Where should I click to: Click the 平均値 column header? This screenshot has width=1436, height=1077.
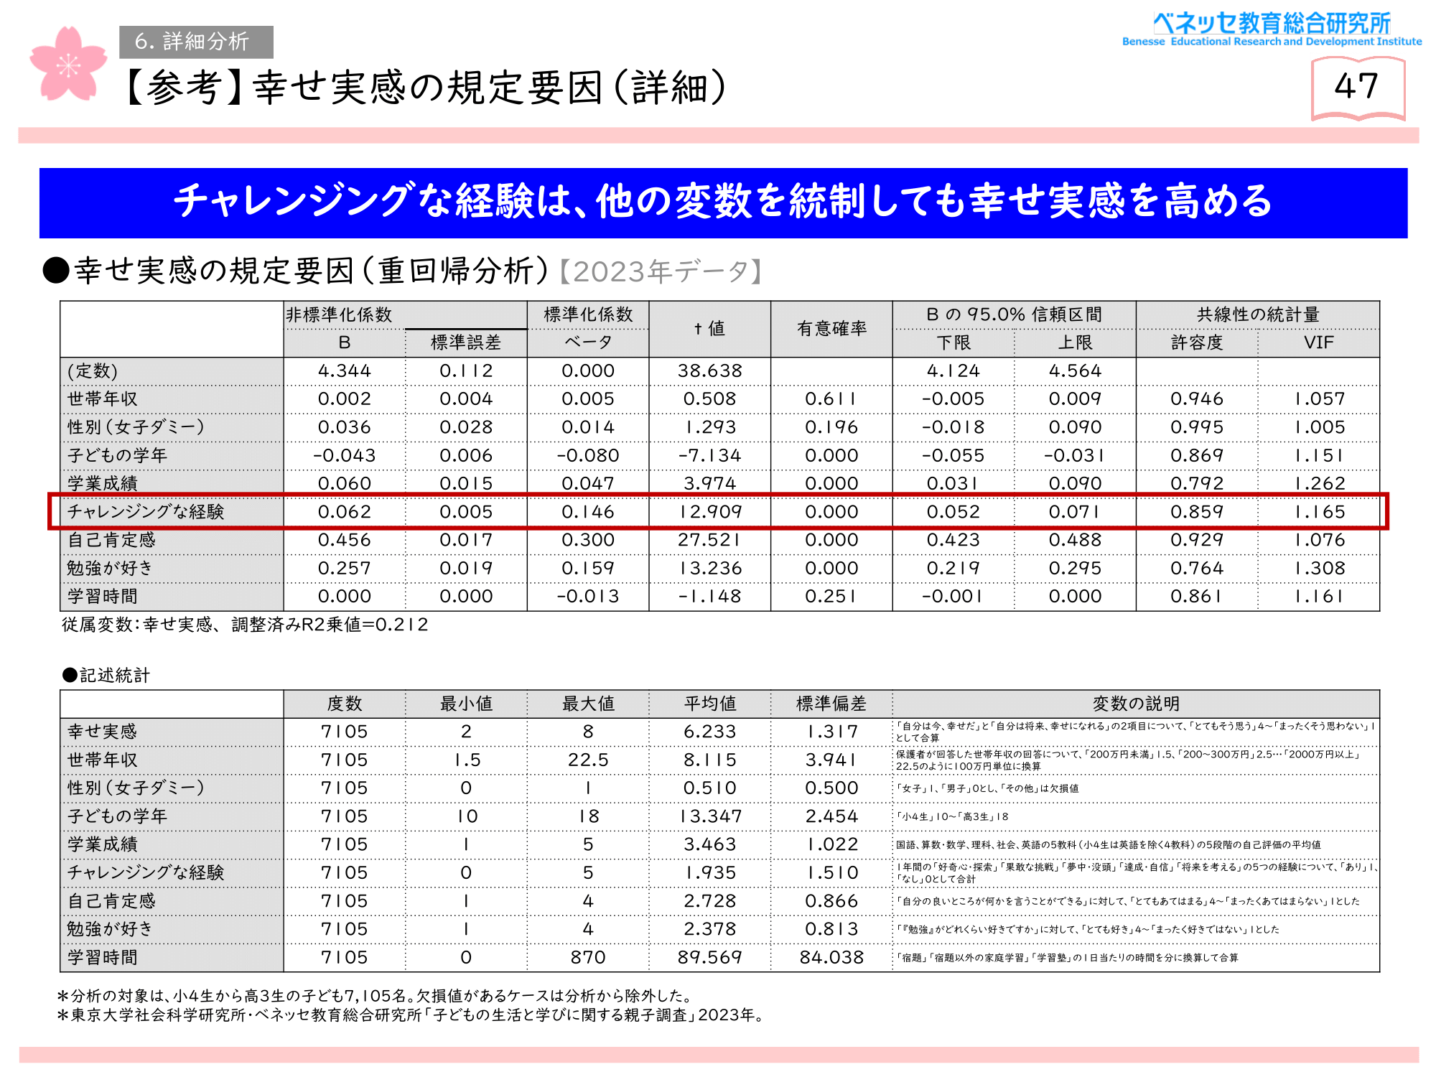pos(709,704)
